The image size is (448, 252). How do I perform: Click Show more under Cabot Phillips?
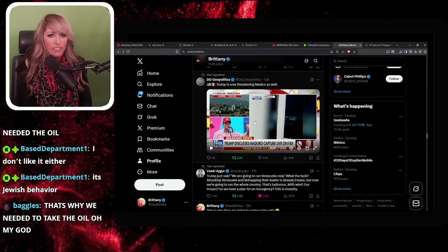pos(342,92)
